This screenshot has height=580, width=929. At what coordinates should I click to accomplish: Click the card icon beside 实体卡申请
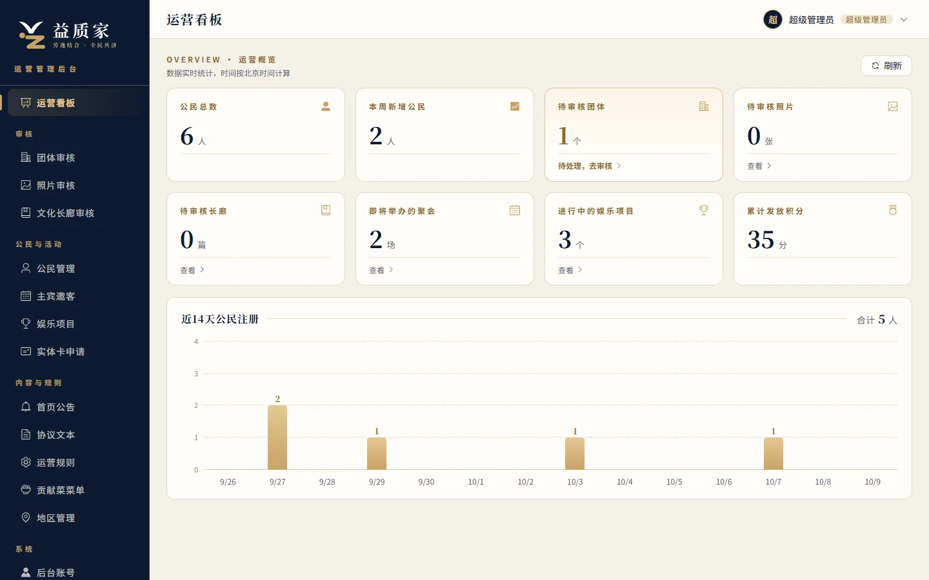coord(26,351)
